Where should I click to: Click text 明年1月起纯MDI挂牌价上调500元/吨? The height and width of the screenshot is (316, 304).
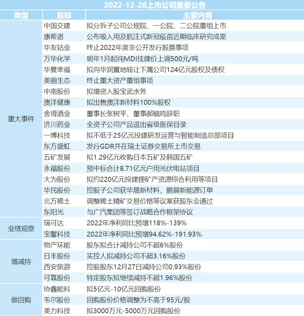coord(142,59)
